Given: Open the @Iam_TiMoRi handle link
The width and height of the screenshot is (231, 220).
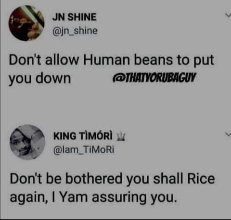Looking at the screenshot, I should tap(84, 150).
